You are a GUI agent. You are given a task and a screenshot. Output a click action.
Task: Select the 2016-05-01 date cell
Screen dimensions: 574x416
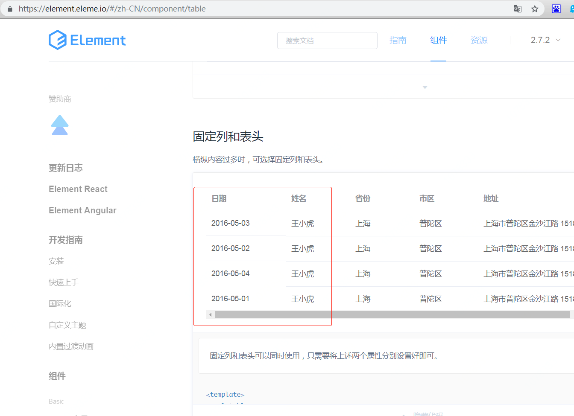click(x=231, y=299)
